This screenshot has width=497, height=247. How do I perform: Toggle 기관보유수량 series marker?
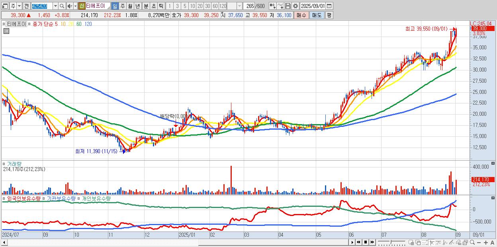pyautogui.click(x=44, y=198)
